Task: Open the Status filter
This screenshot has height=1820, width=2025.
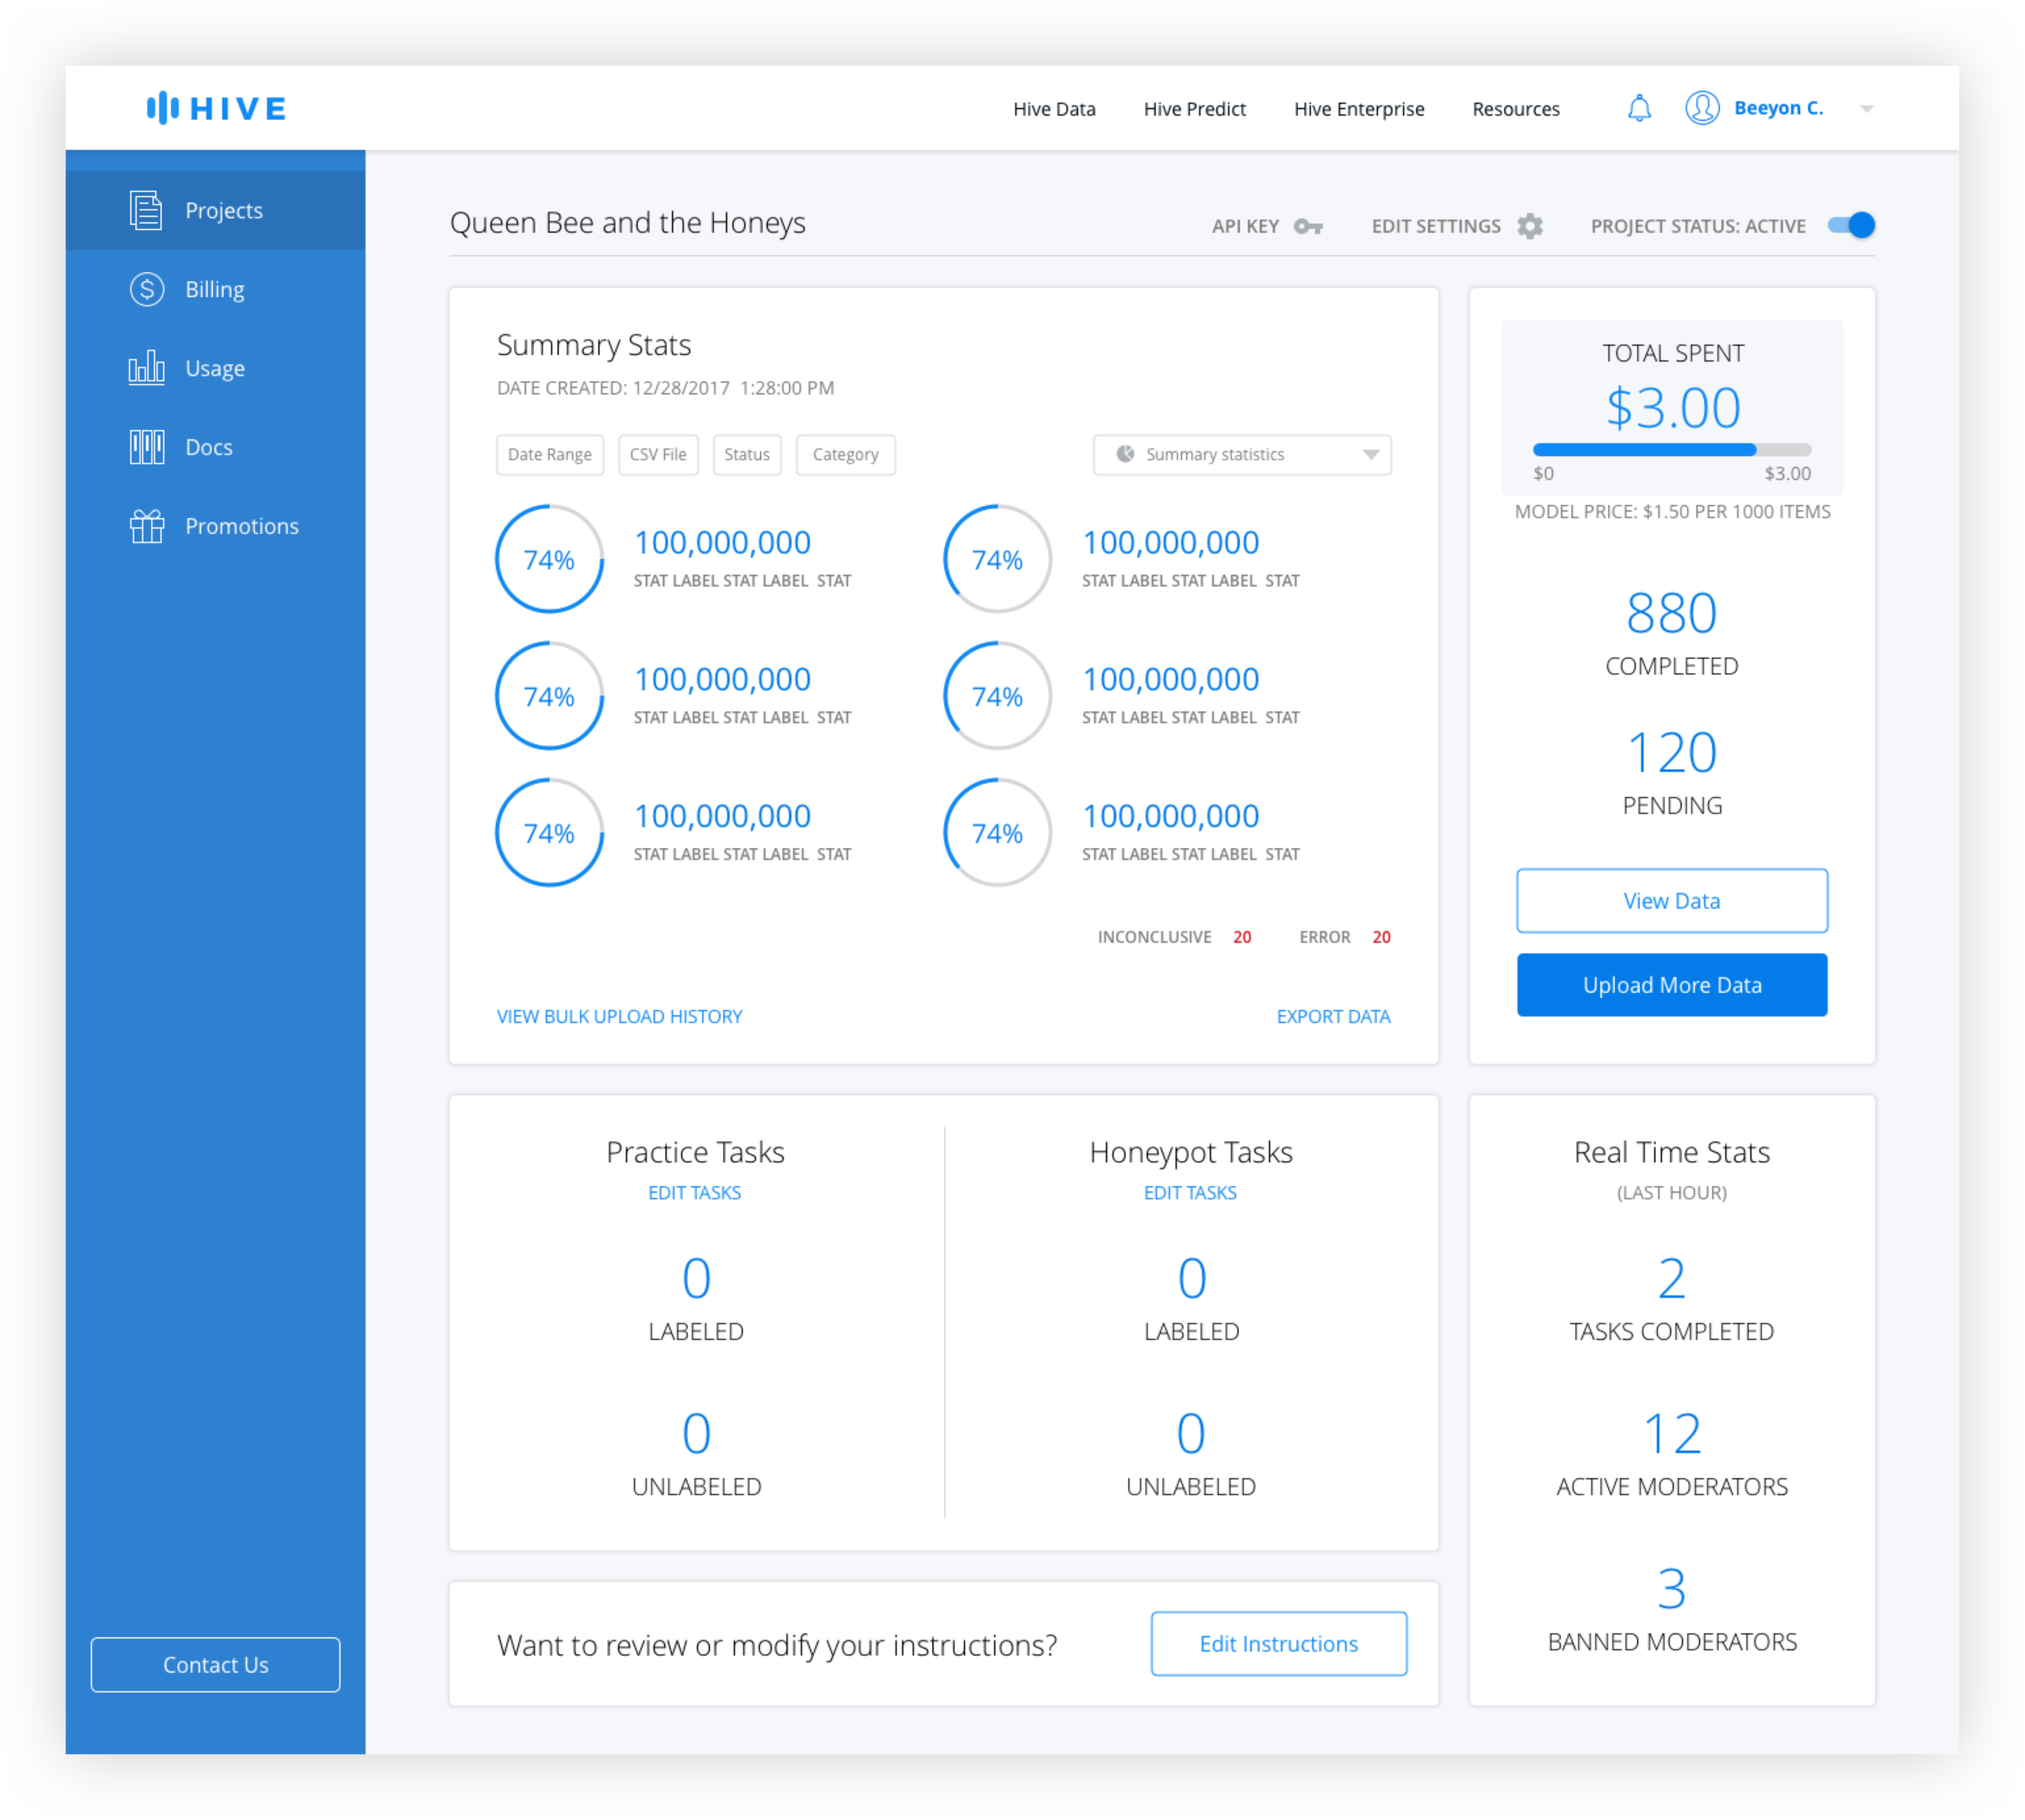Action: [x=747, y=454]
